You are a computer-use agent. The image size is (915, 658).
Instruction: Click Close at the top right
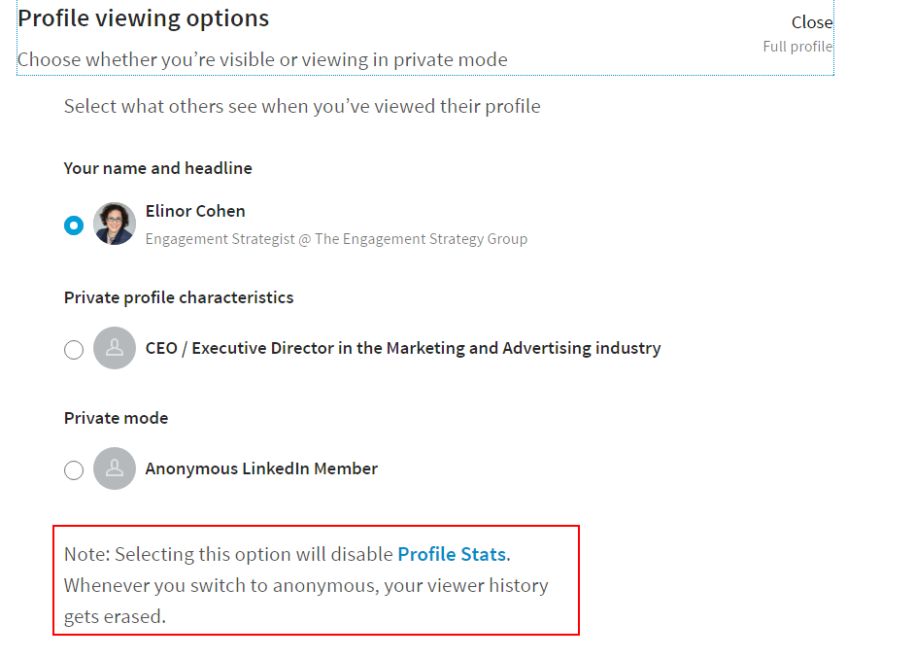coord(812,22)
